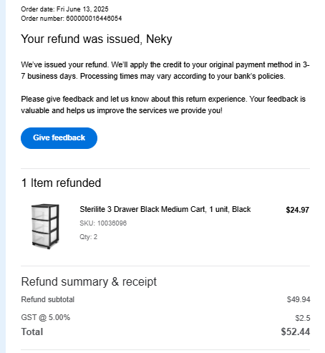Click the $49.94 subtotal amount
The width and height of the screenshot is (325, 353).
tap(299, 299)
